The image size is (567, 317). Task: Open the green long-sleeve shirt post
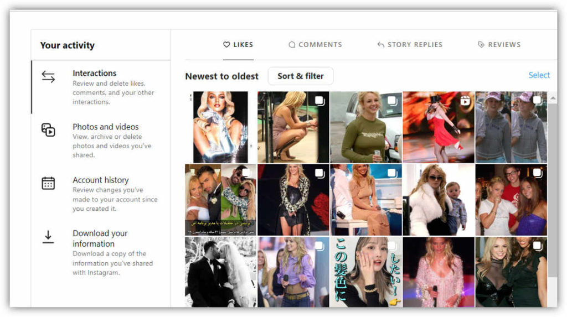[365, 127]
